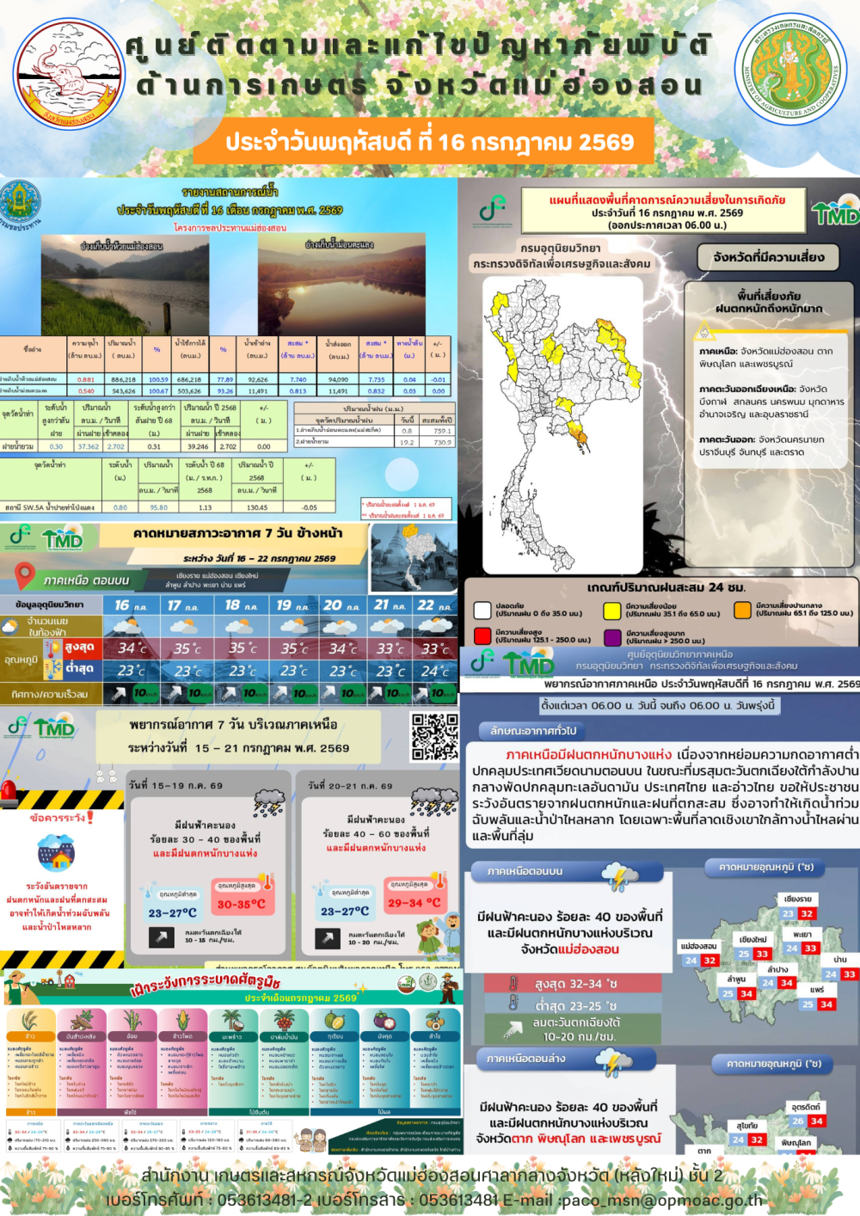Click the flooded house warning icon under ข้อควรระวัง

pyautogui.click(x=56, y=852)
